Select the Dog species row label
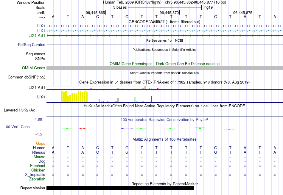Viewport: 283px width, 195px height. click(42, 161)
